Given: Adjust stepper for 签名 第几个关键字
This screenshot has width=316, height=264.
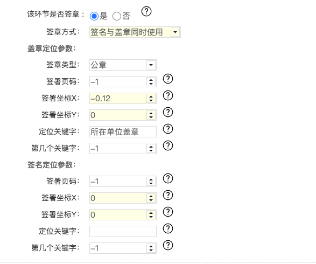Looking at the screenshot, I should click(x=151, y=248).
